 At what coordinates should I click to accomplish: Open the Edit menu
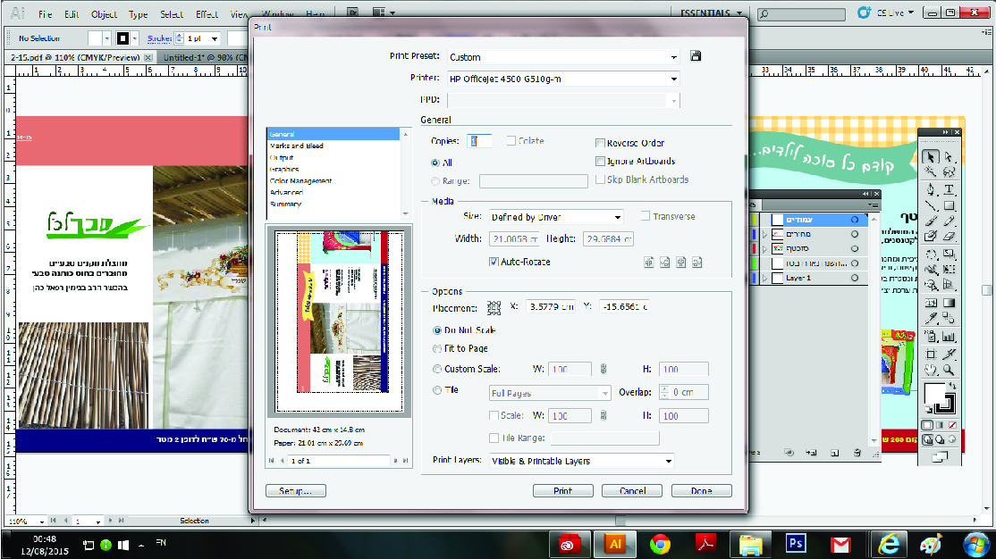(x=72, y=14)
